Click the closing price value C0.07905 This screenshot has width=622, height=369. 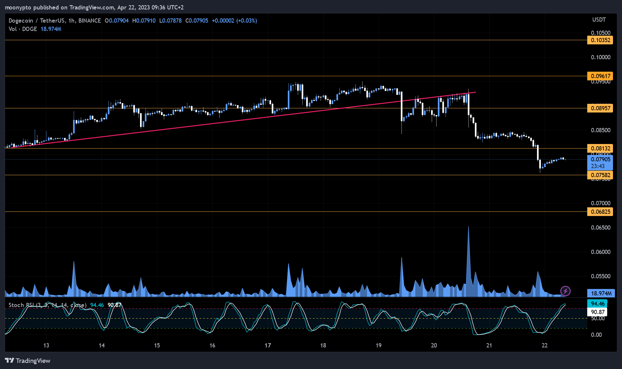tap(197, 21)
